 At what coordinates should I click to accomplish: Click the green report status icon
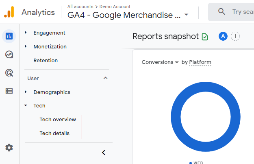coord(205,37)
